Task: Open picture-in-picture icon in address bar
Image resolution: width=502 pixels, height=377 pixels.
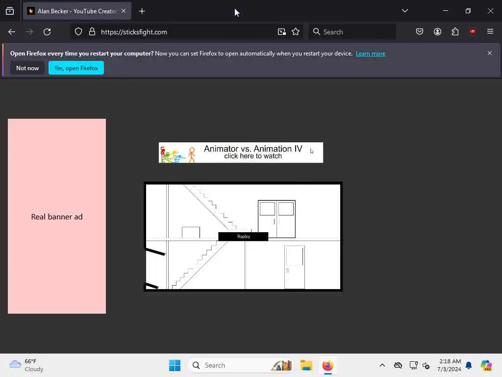Action: (x=282, y=32)
